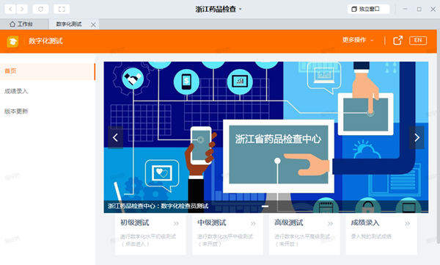Close the 数字化测试 tab
440x265 pixels.
pyautogui.click(x=93, y=25)
